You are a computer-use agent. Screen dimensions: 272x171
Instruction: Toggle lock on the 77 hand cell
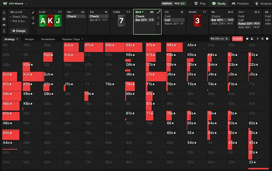(x=152, y=113)
